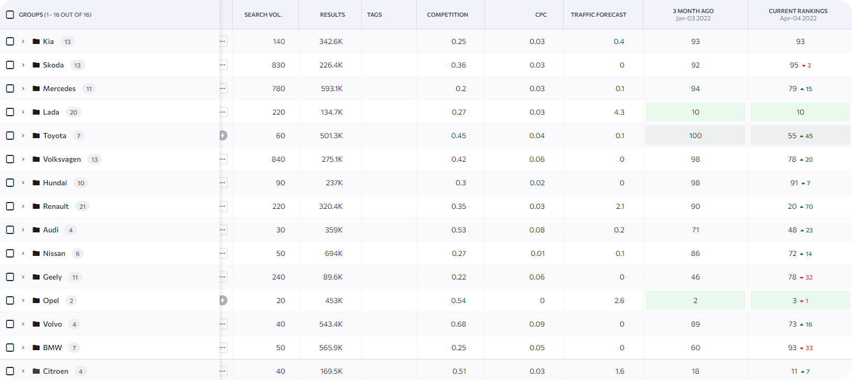The height and width of the screenshot is (380, 852).
Task: Select all groups with header checkbox
Action: pos(10,15)
